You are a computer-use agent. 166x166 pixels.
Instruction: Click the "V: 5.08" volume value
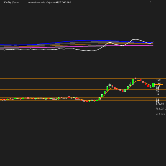pos(160,109)
